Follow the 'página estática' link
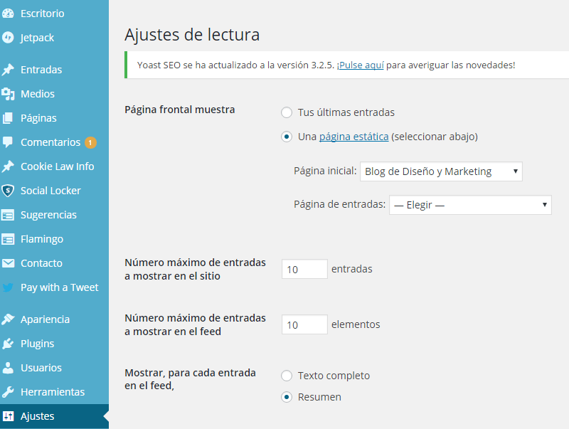569x429 pixels. [353, 137]
